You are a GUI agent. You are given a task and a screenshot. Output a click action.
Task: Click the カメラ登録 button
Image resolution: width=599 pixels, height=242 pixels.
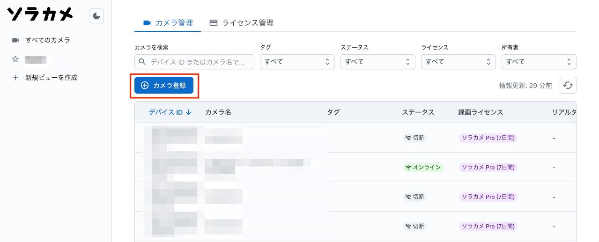[x=164, y=86]
